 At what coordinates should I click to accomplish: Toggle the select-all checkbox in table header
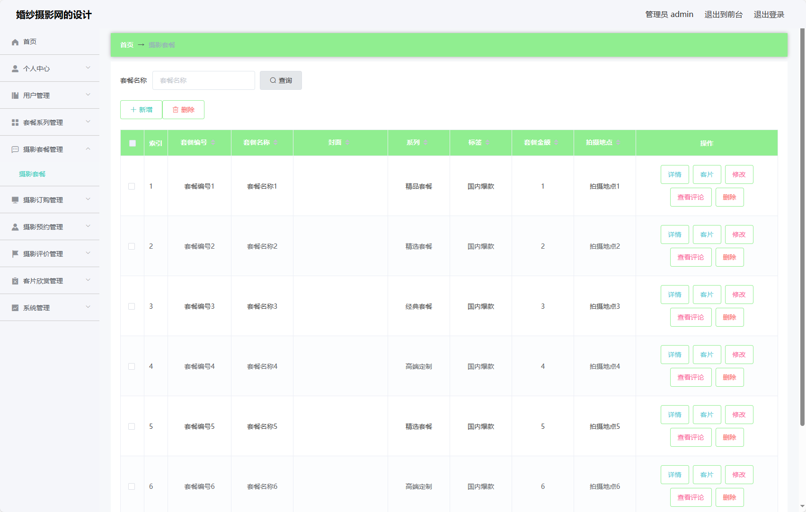(x=133, y=143)
